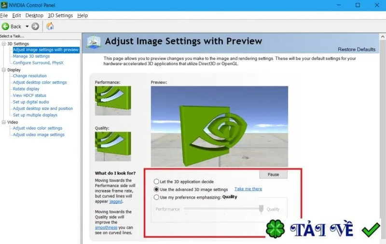Open the jagged help link
This screenshot has width=386, height=244.
116,202
